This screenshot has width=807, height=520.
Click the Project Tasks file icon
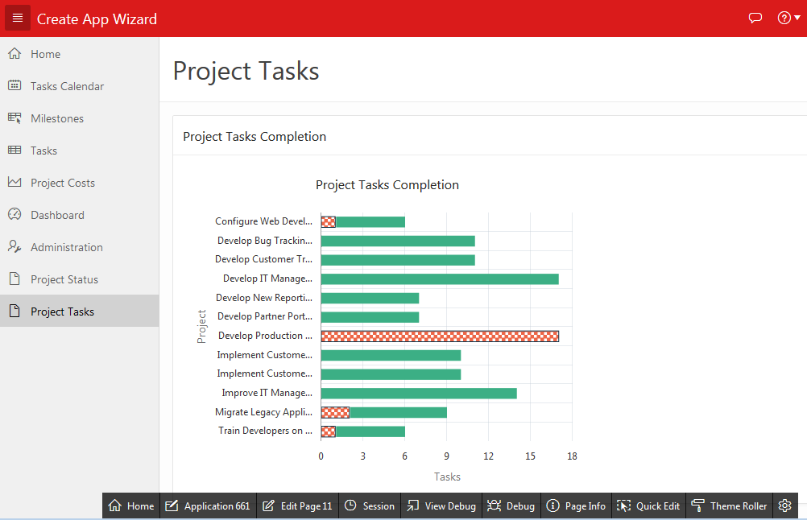point(14,312)
